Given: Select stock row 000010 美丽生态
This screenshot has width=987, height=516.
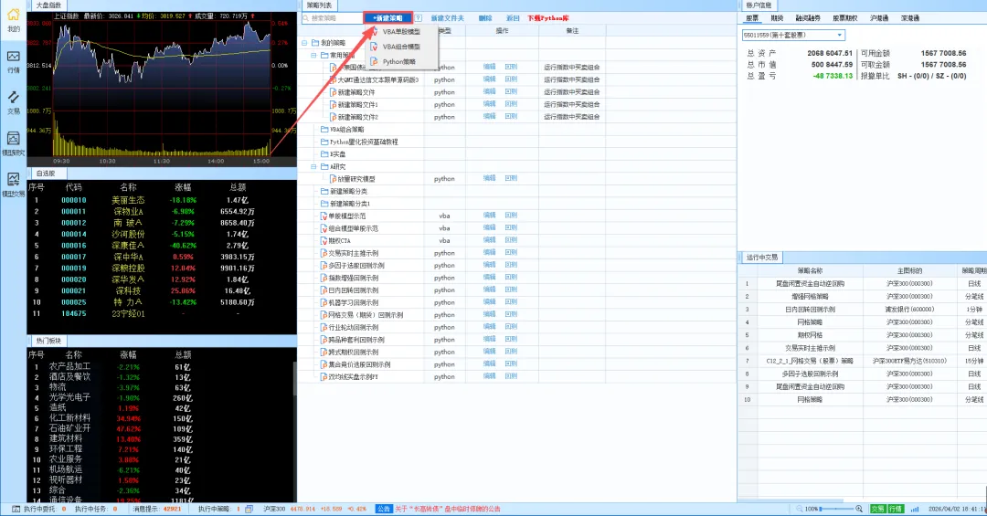Looking at the screenshot, I should click(162, 200).
